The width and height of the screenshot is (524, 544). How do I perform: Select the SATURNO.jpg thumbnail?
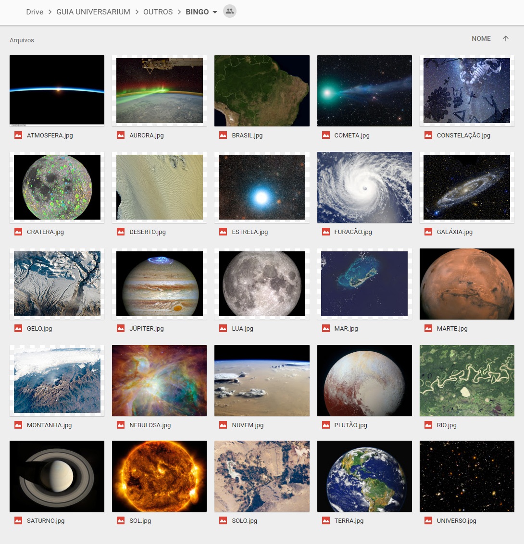tap(57, 476)
